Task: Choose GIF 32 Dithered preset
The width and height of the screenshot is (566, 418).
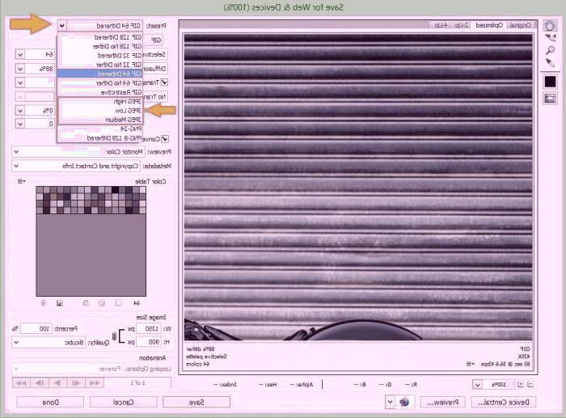Action: 99,56
